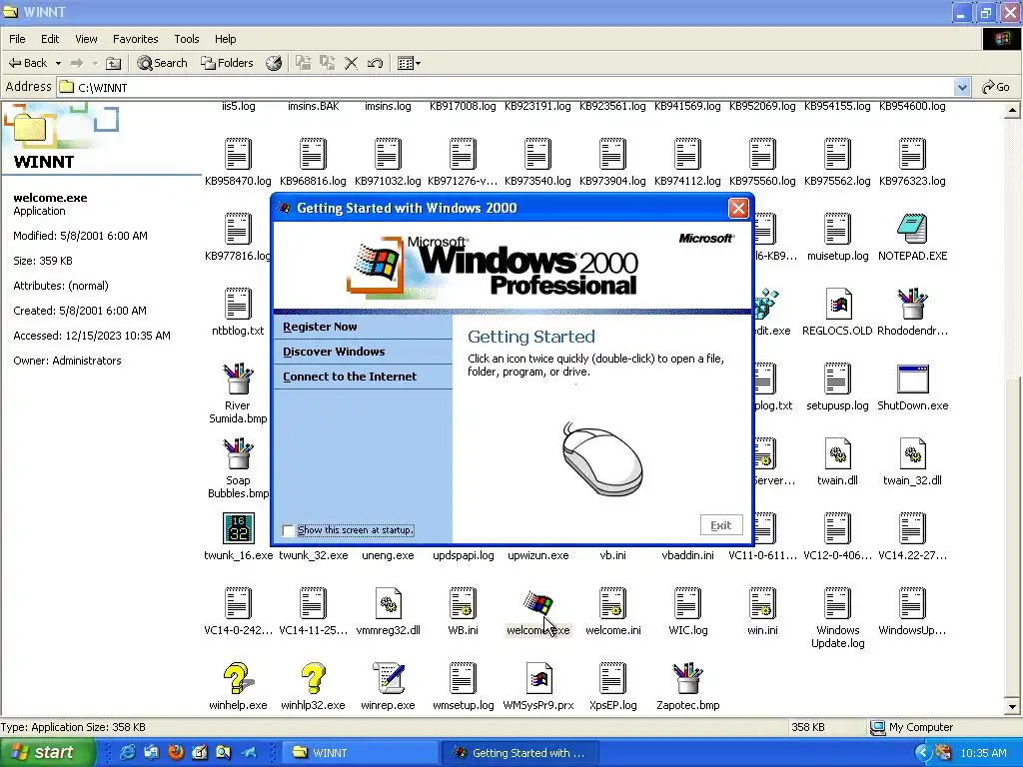This screenshot has height=767, width=1023.
Task: Launch Firefox from Quick Launch
Action: (176, 753)
